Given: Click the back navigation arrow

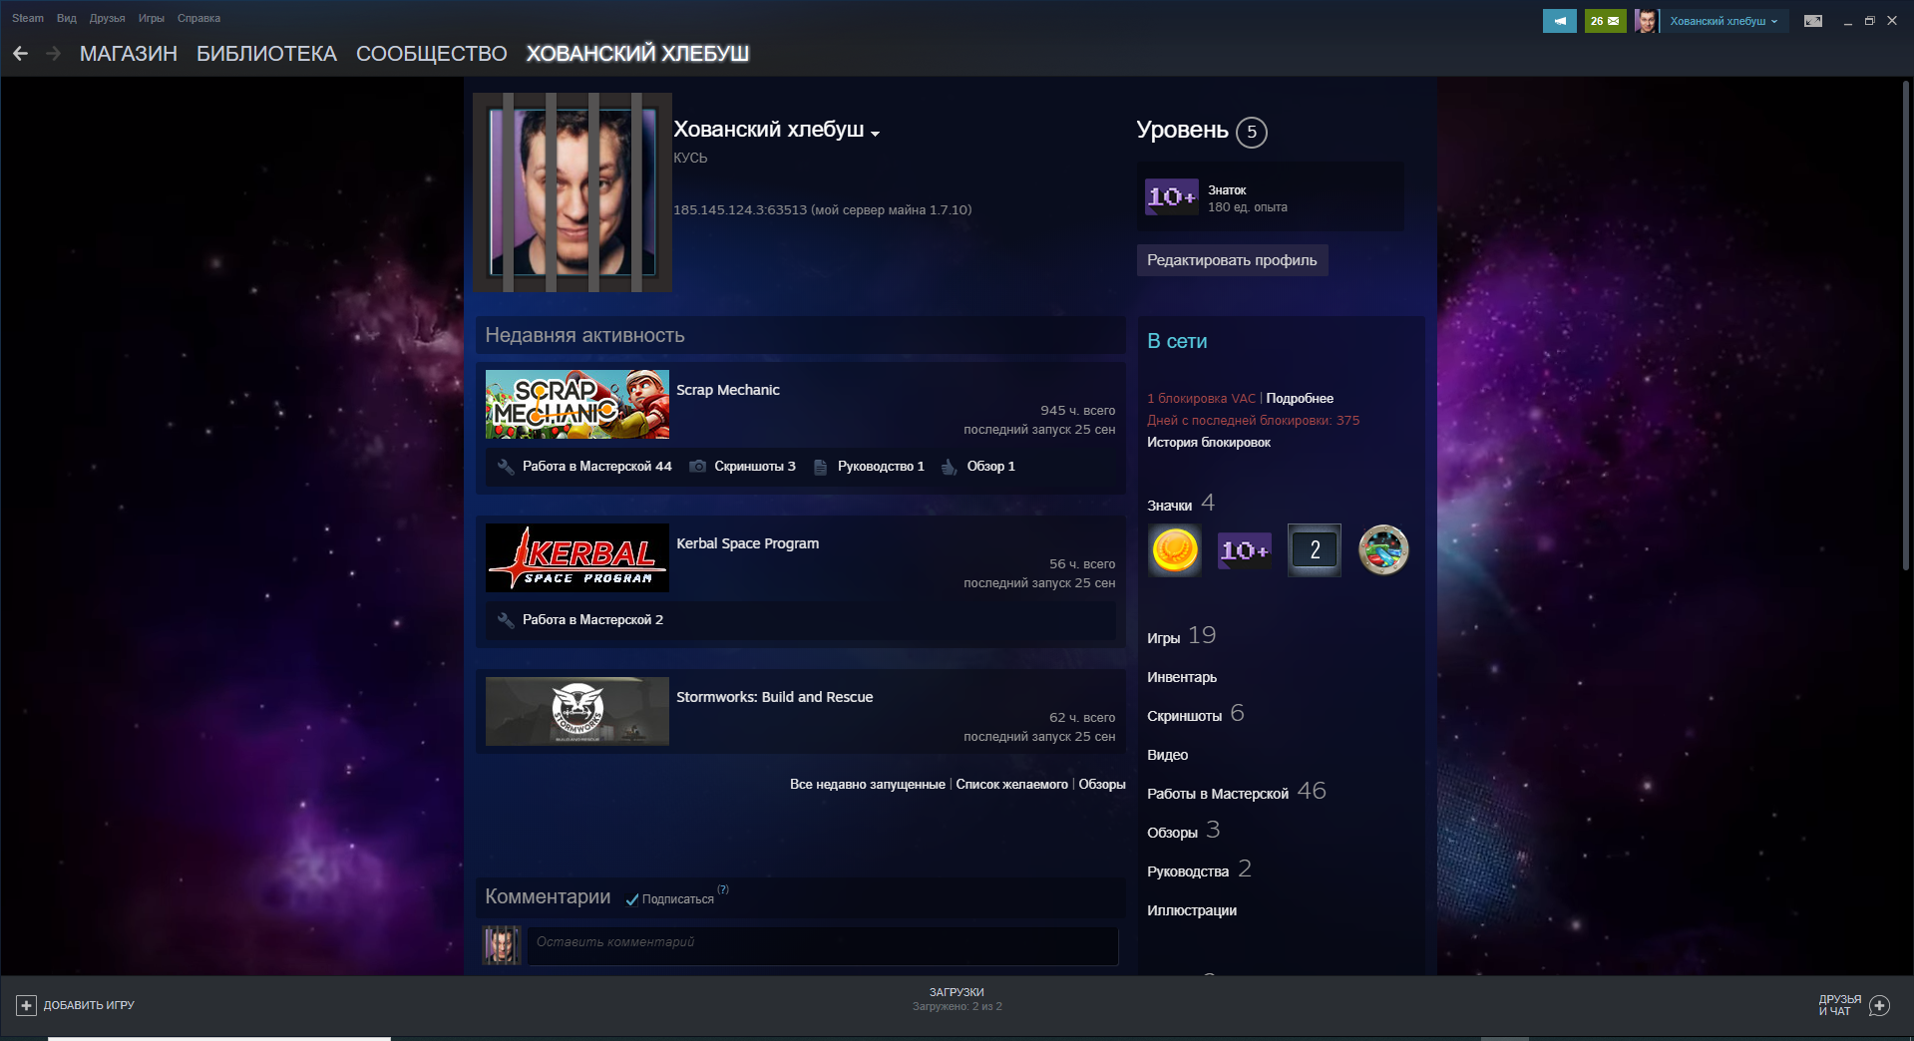Looking at the screenshot, I should [20, 54].
